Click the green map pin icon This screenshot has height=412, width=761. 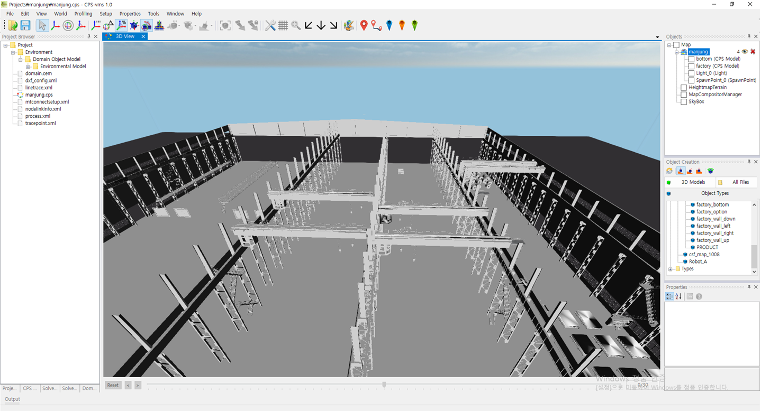[414, 25]
